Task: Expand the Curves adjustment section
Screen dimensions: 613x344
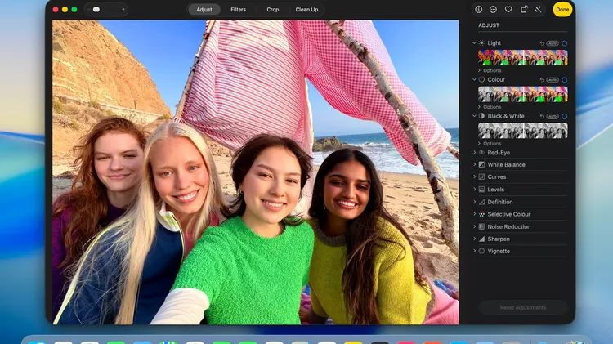Action: [497, 176]
